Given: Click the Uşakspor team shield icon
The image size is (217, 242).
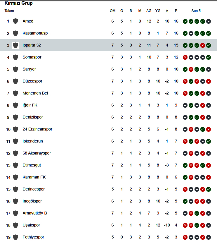Looking at the screenshot, I should (x=15, y=225).
